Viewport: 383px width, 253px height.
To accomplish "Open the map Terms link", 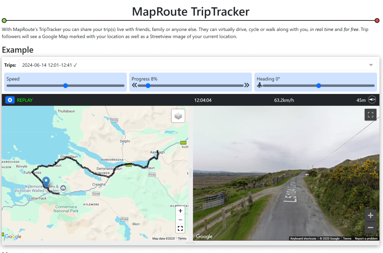I will pos(182,239).
